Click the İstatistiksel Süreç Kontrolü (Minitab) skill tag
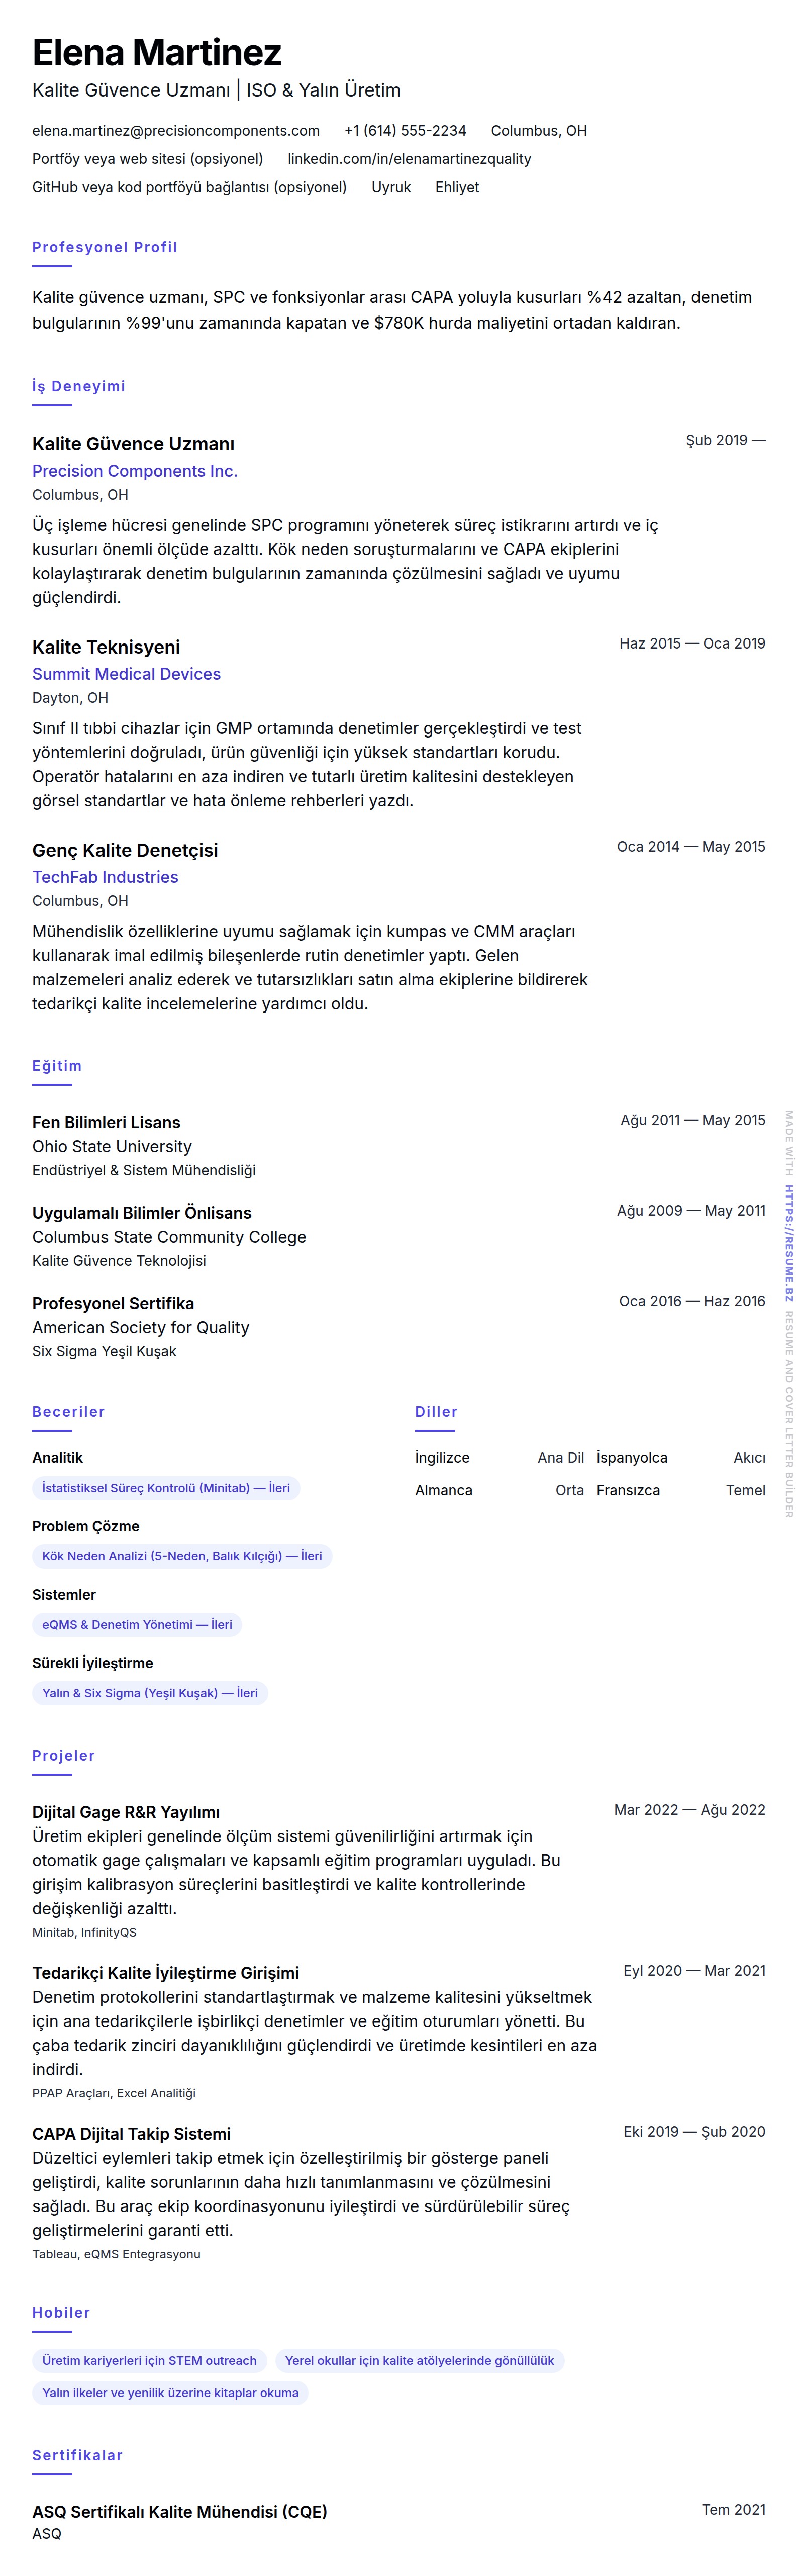Image resolution: width=798 pixels, height=2576 pixels. 166,1488
